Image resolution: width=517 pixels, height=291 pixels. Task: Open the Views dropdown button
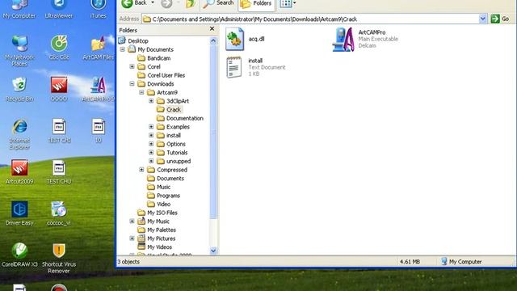click(288, 3)
